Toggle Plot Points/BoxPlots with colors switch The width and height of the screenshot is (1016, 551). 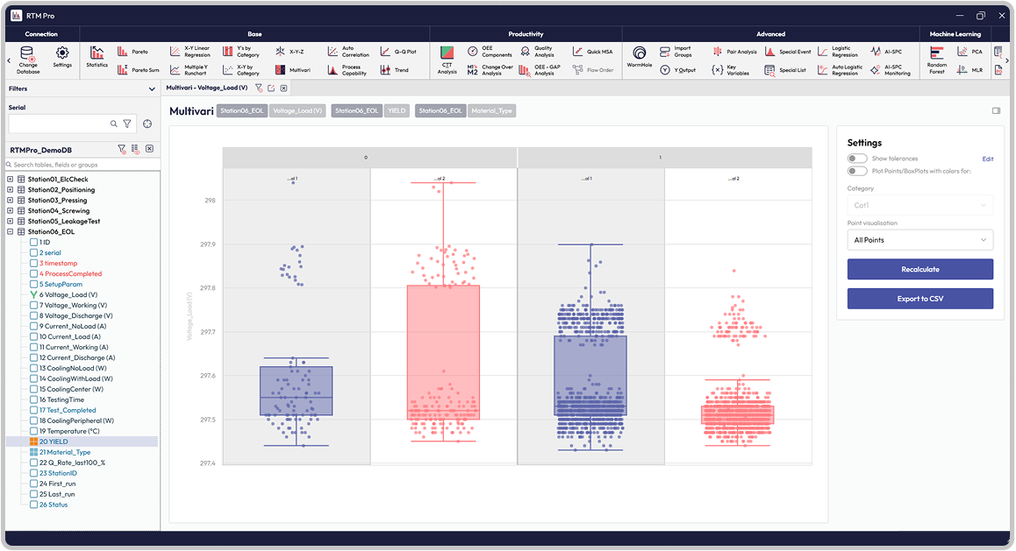click(x=857, y=171)
